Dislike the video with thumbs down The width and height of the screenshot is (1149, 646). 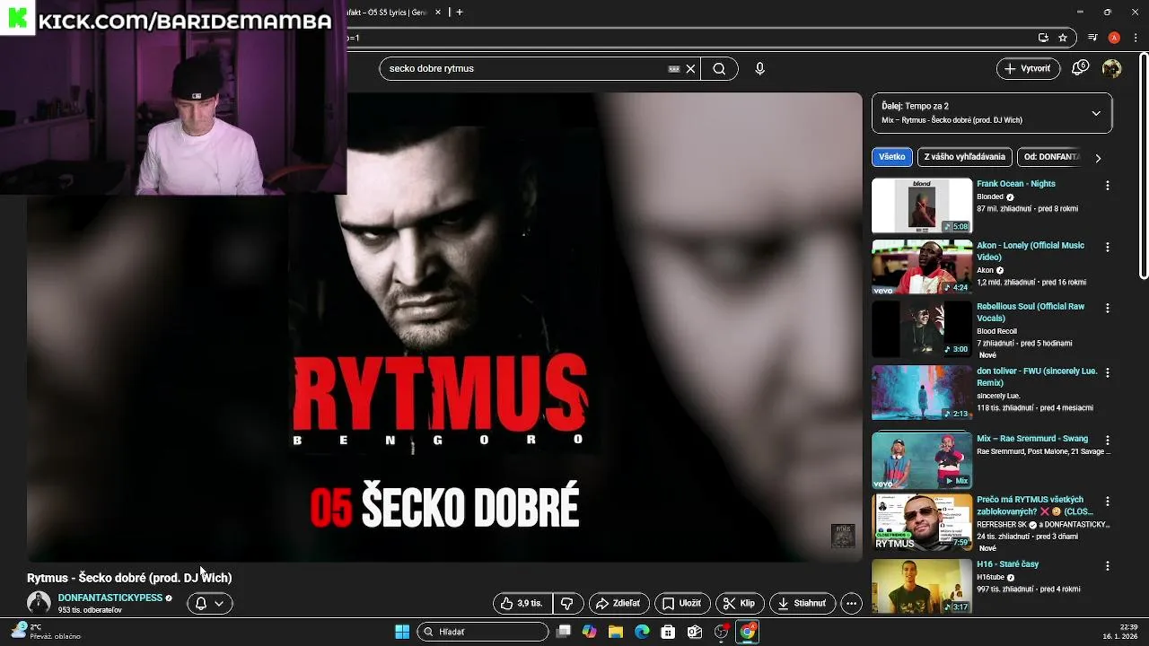coord(566,604)
